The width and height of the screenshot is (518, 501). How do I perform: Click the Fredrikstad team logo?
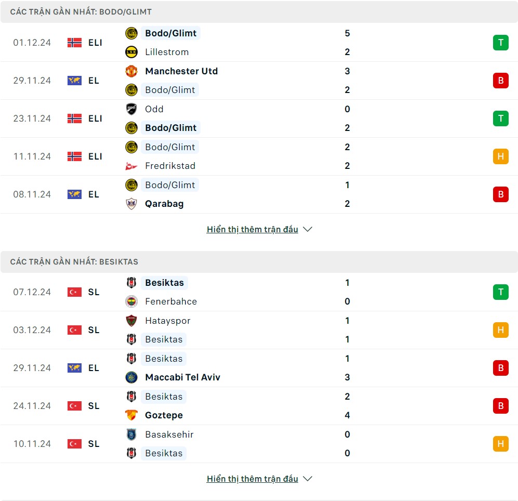coord(131,166)
